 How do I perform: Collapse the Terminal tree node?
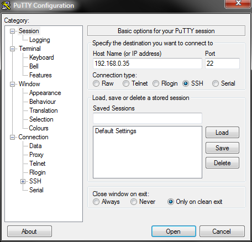click(x=12, y=49)
